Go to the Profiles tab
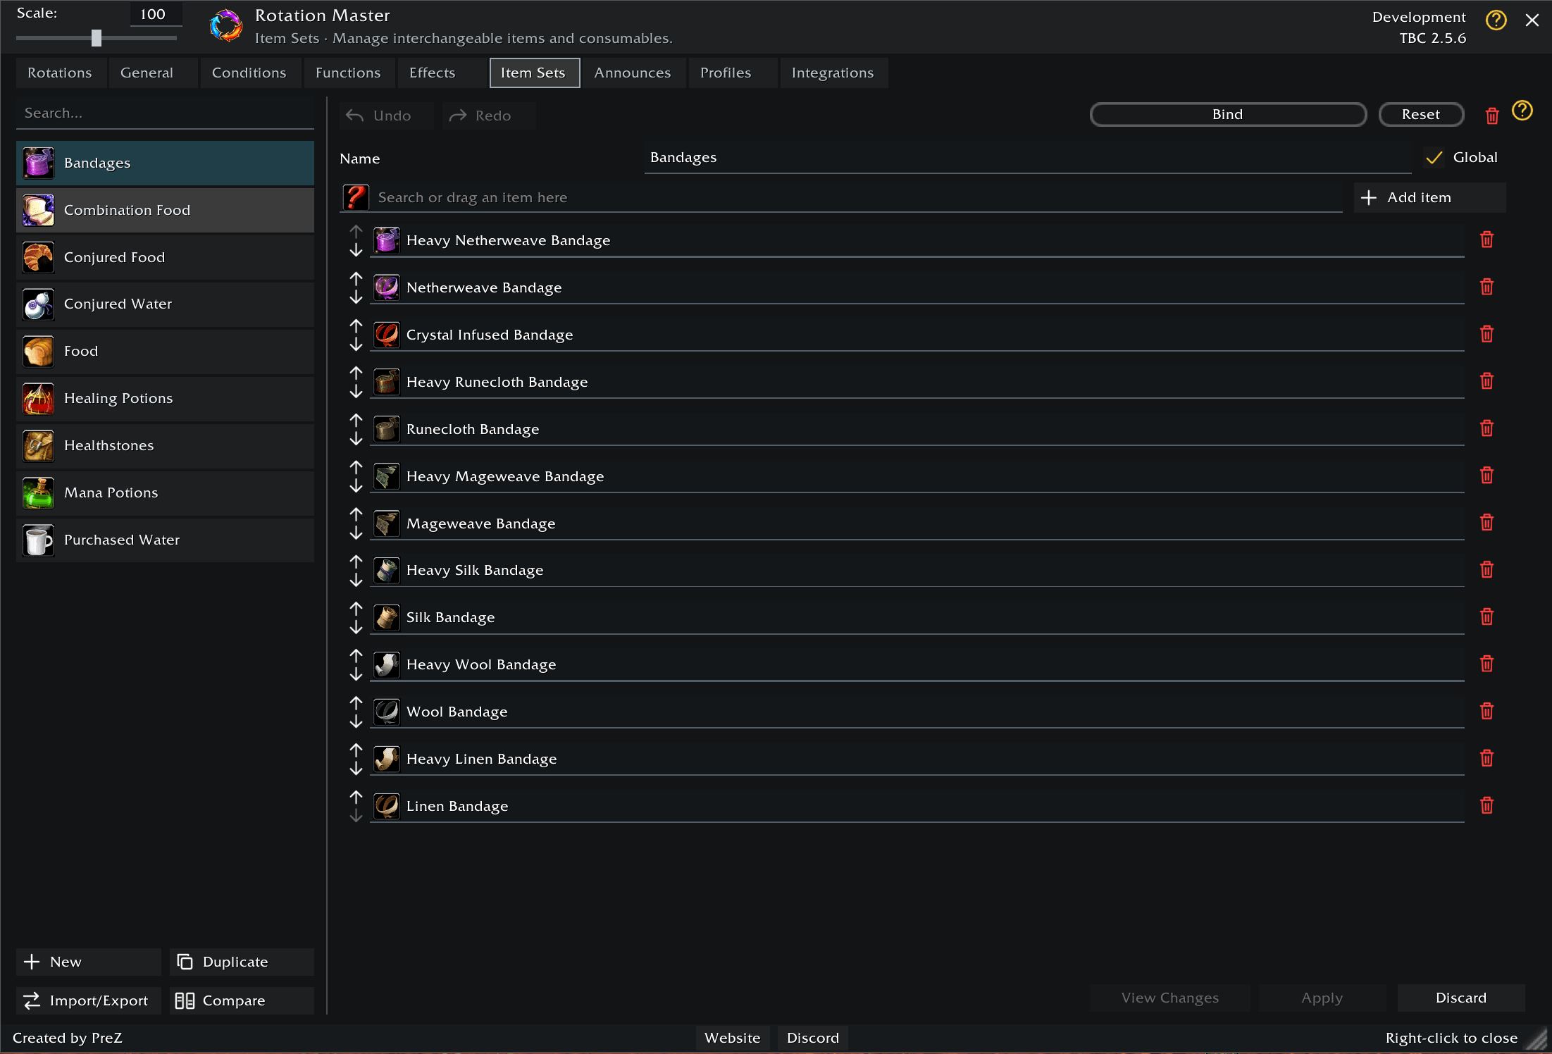Viewport: 1552px width, 1054px height. 732,73
